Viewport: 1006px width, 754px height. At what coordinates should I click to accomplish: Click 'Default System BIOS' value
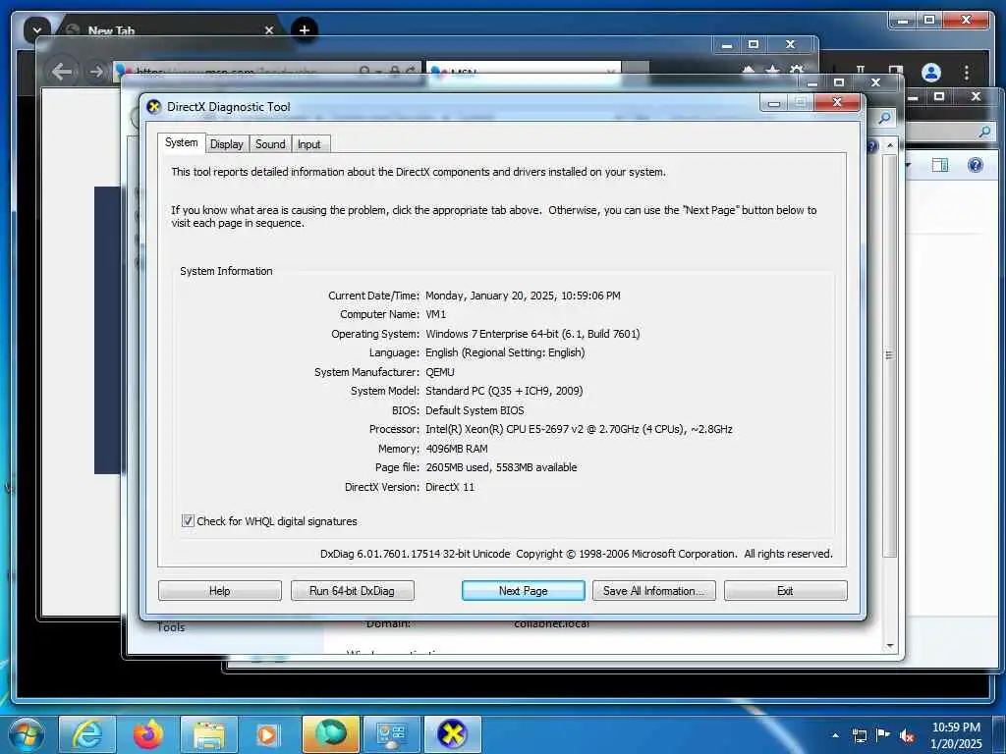(x=475, y=410)
